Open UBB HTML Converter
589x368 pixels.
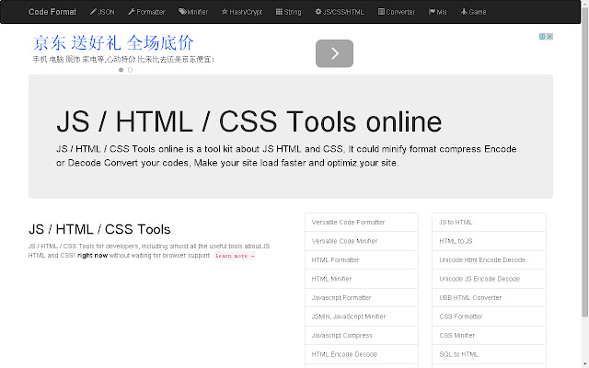[x=489, y=298]
